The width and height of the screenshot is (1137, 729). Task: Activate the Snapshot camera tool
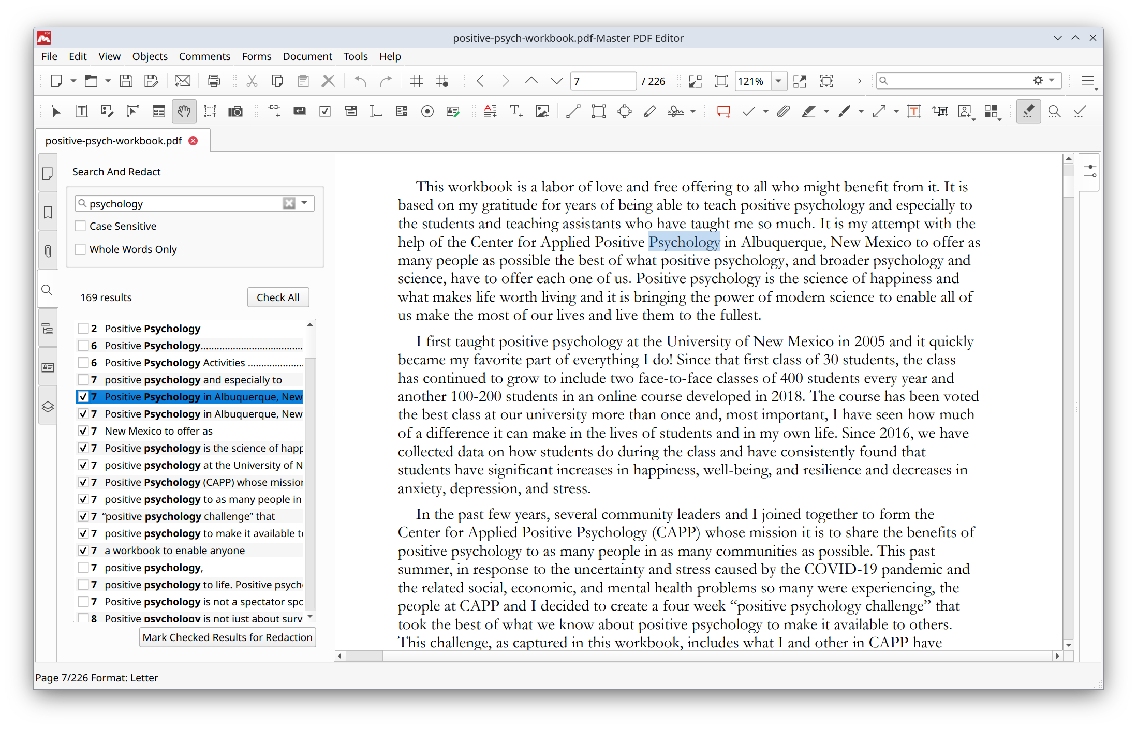pyautogui.click(x=235, y=111)
